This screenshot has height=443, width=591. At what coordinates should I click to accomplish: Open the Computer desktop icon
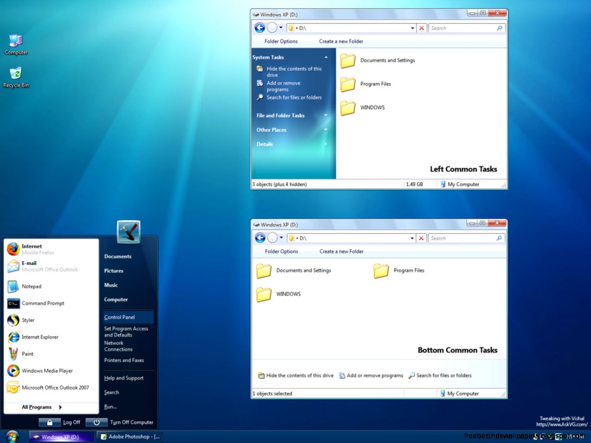16,45
